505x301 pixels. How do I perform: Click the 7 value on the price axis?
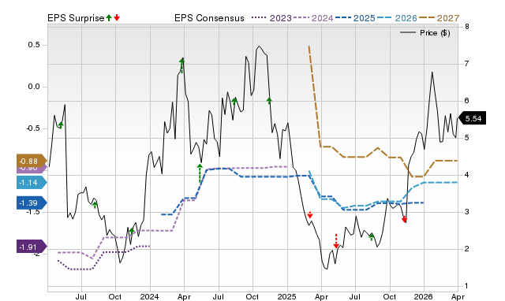pos(466,64)
